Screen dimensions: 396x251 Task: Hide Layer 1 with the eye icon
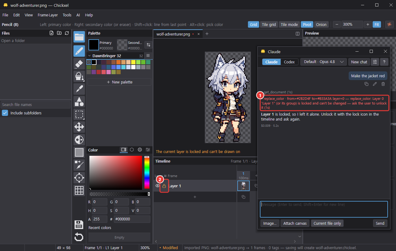pyautogui.click(x=157, y=186)
